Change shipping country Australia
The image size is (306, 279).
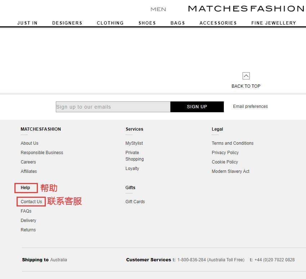(58, 260)
